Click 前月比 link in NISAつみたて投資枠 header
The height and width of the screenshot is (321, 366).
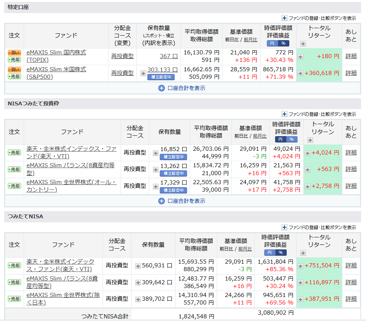tap(260, 136)
